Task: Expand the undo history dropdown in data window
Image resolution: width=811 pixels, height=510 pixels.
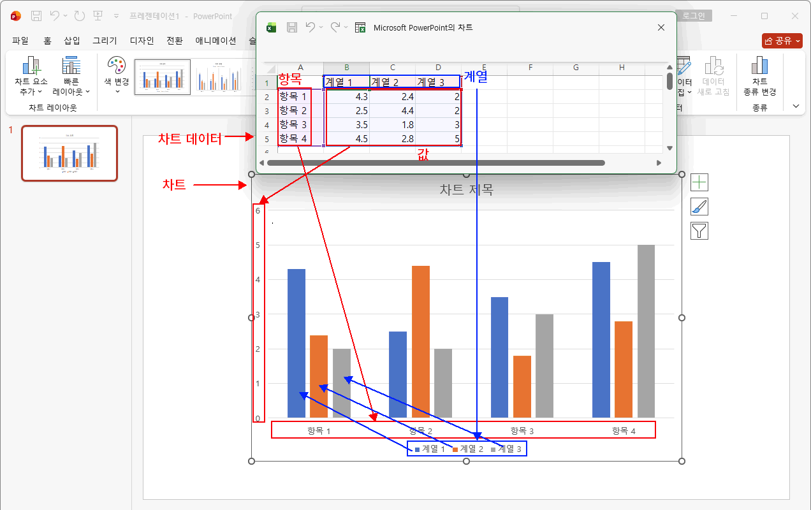Action: [x=321, y=27]
